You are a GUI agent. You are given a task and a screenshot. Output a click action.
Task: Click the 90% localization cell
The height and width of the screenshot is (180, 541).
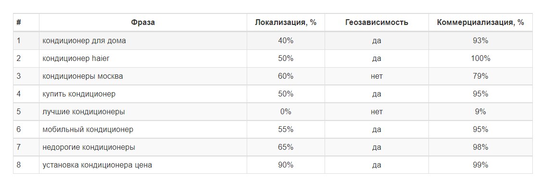(x=286, y=165)
